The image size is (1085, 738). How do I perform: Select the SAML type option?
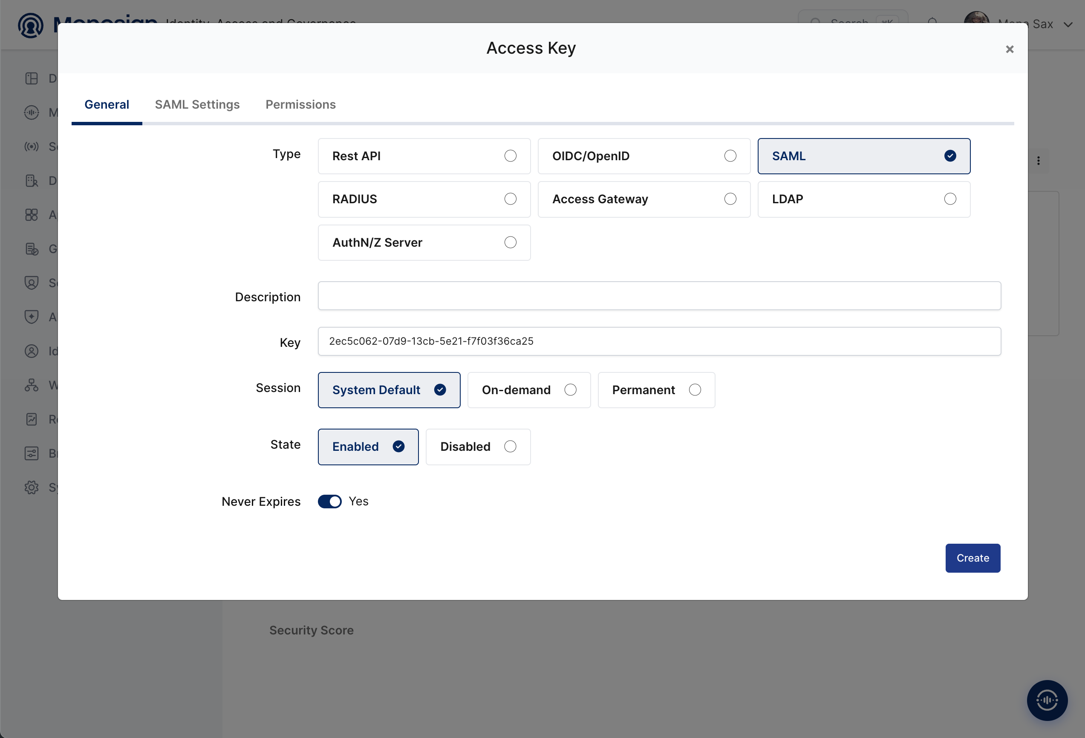pyautogui.click(x=864, y=156)
